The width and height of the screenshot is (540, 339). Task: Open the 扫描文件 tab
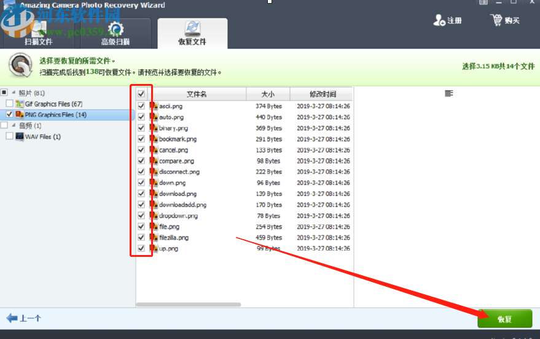[x=39, y=34]
